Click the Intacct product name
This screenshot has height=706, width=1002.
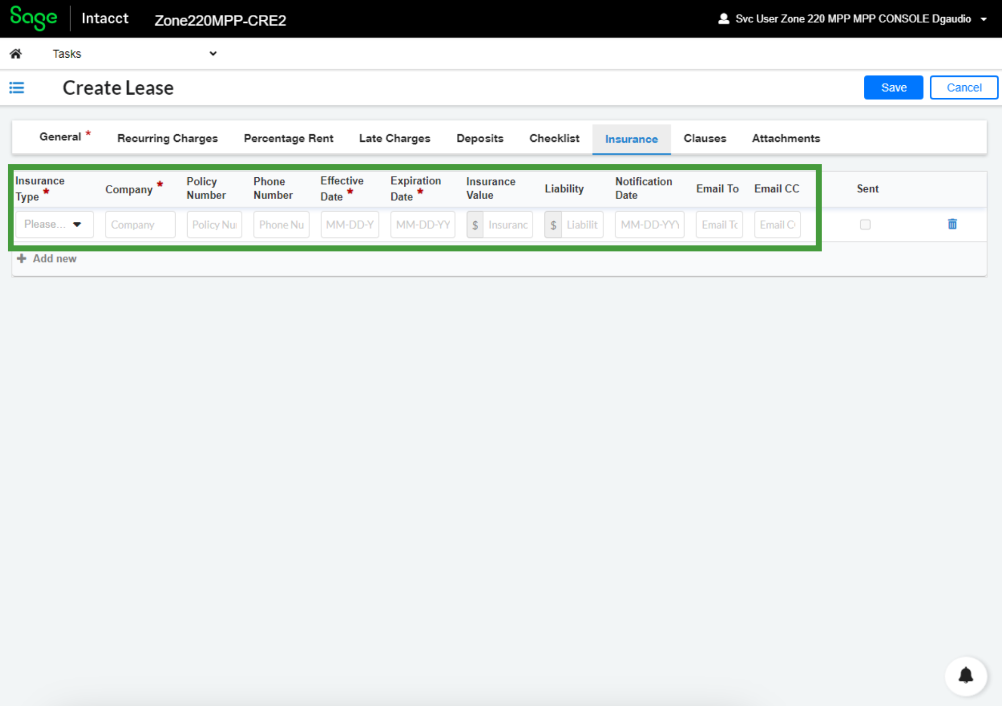105,18
